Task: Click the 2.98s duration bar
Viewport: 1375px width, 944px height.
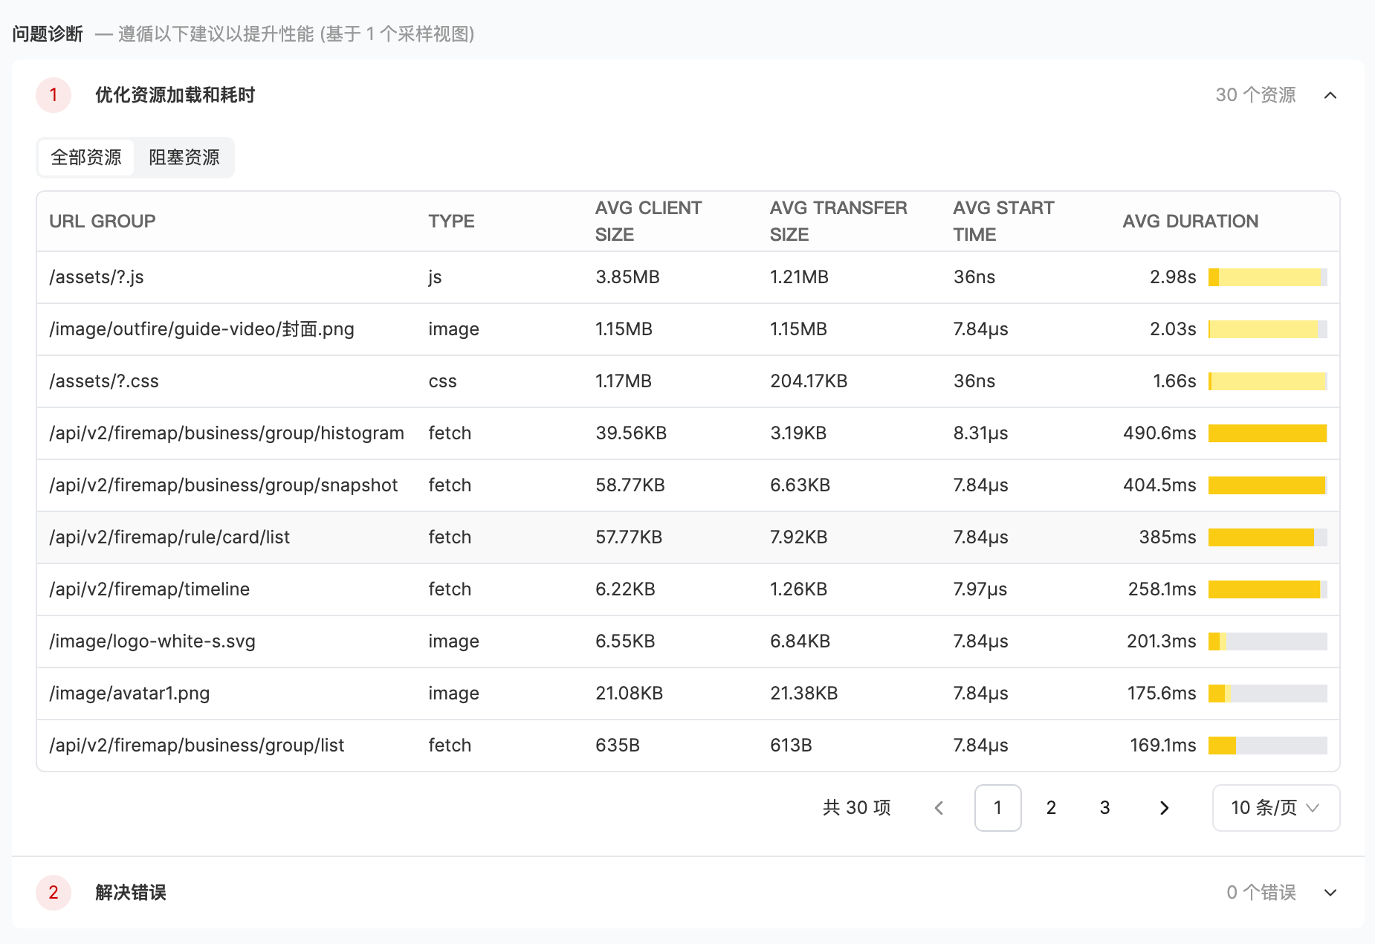Action: coord(1268,277)
